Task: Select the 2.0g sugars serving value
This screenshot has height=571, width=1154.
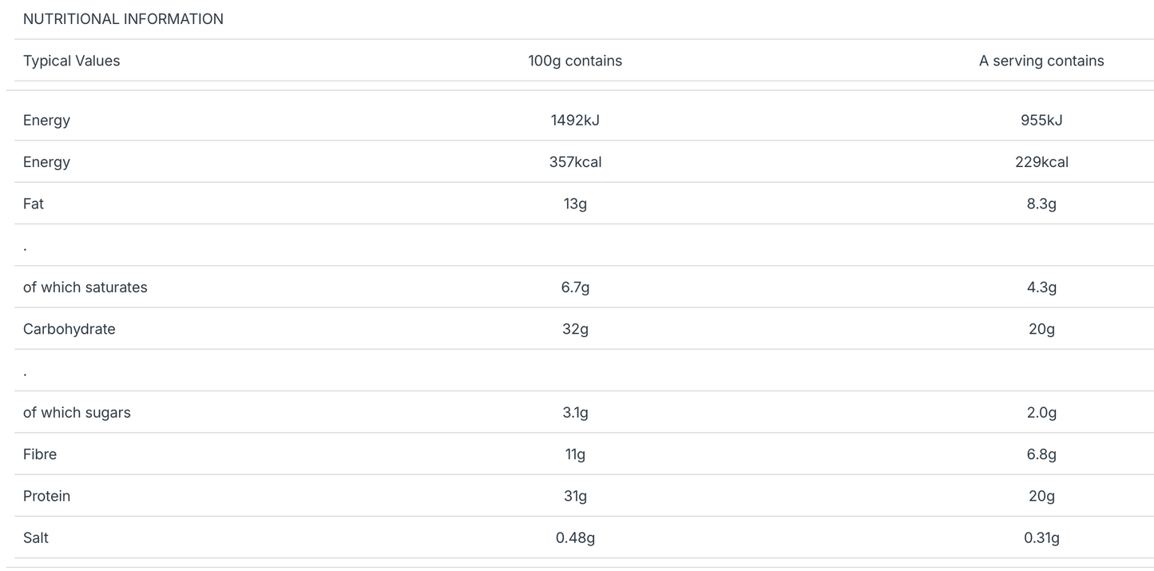Action: [x=1041, y=413]
